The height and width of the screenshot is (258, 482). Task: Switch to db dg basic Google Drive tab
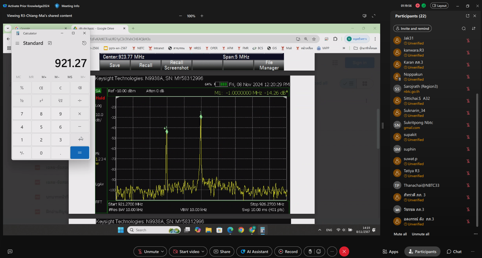click(x=99, y=28)
